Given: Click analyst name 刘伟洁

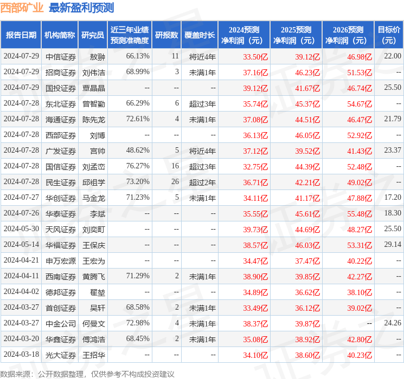Looking at the screenshot, I should pos(94,73).
